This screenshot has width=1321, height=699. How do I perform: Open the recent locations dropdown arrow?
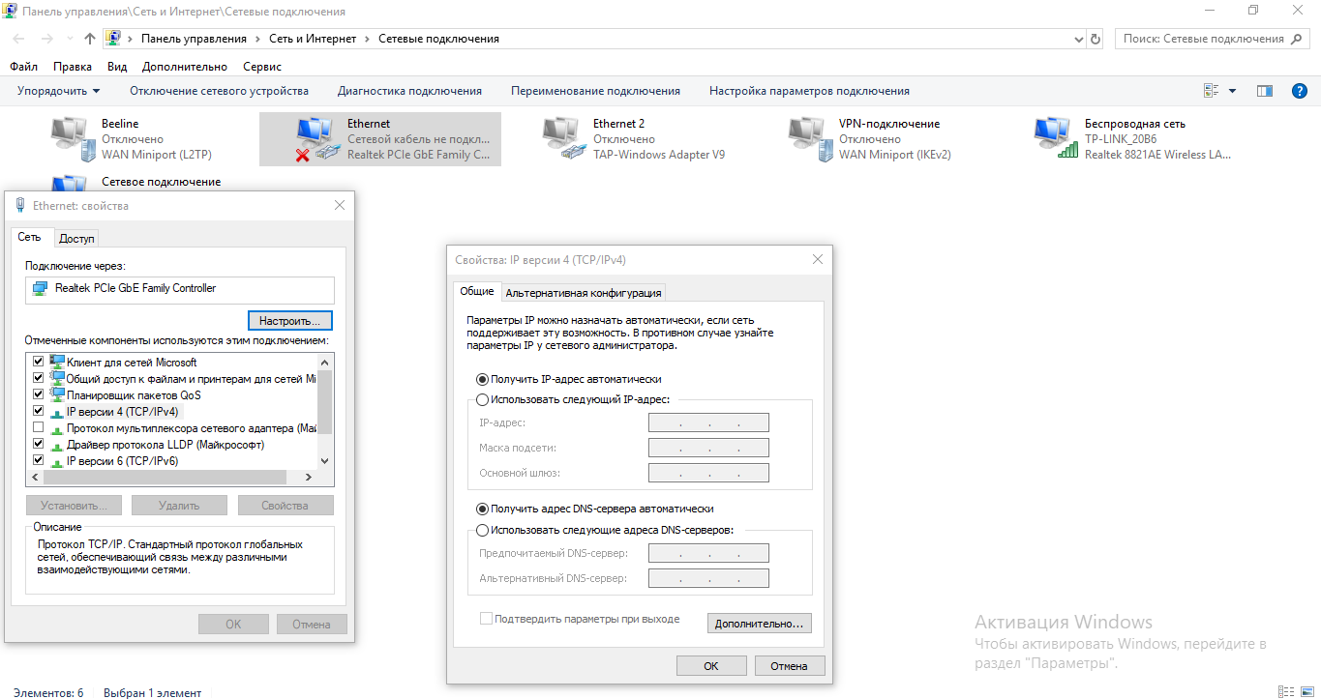[x=69, y=40]
